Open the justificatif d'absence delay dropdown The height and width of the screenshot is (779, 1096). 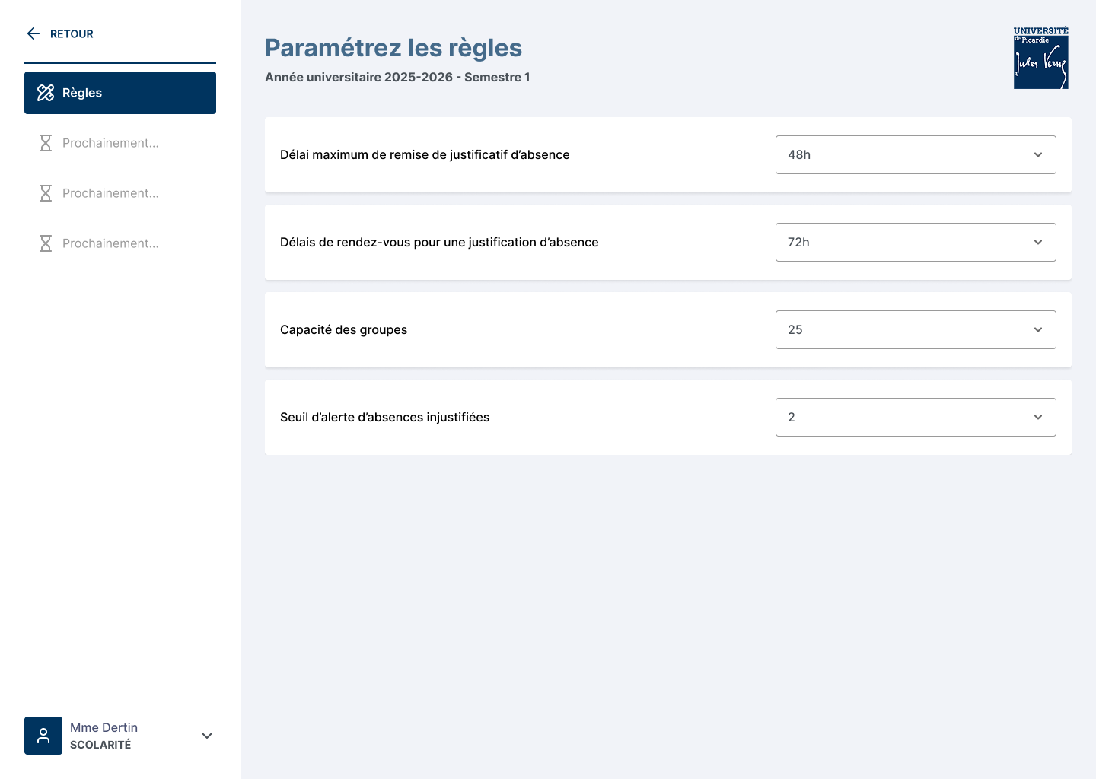(916, 154)
